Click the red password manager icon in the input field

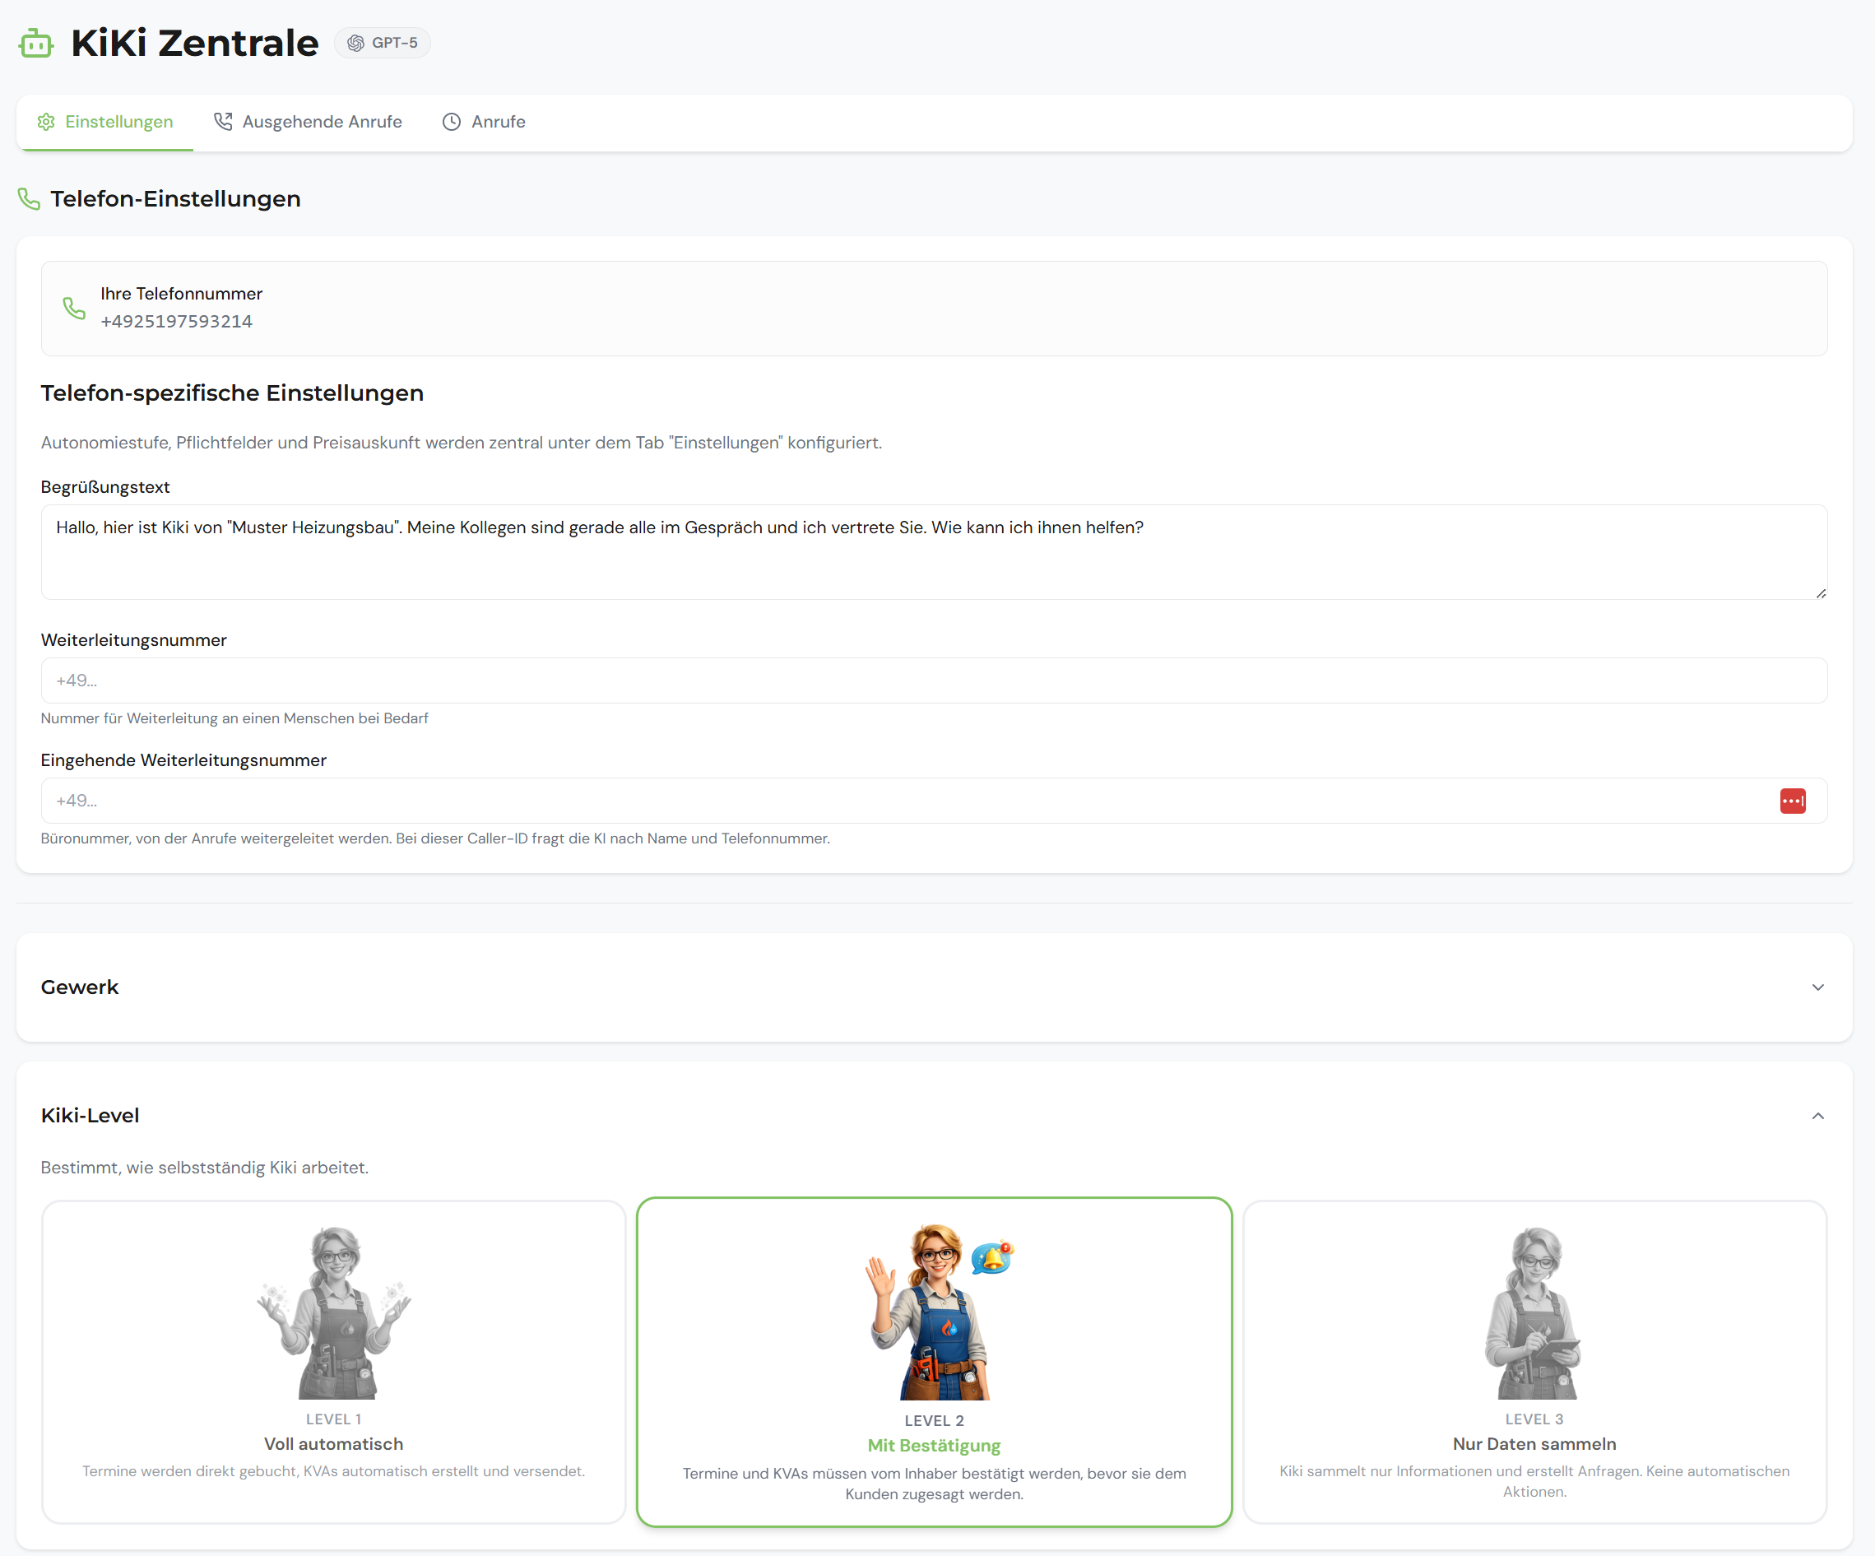coord(1792,801)
